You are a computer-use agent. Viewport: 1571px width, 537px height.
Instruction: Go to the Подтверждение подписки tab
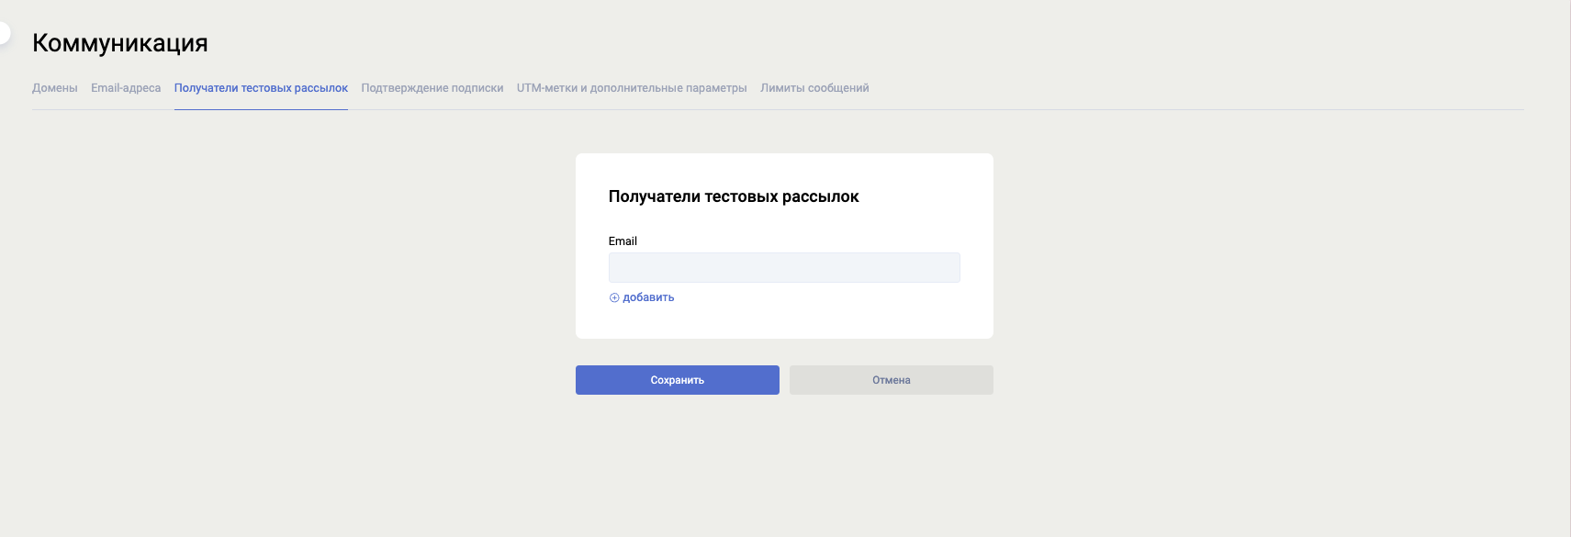432,88
